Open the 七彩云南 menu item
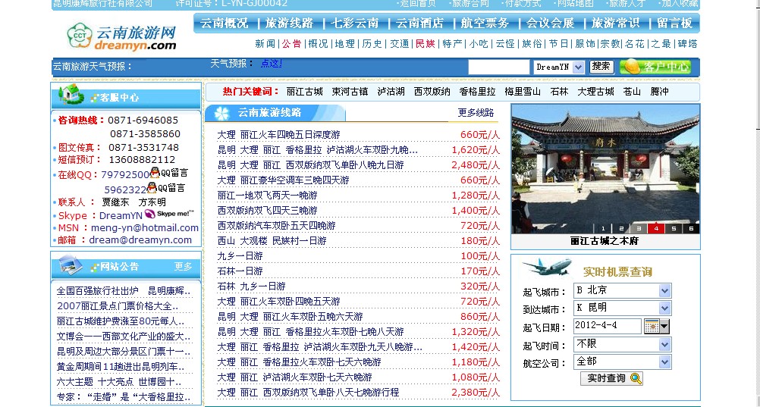760x407 pixels. [354, 23]
